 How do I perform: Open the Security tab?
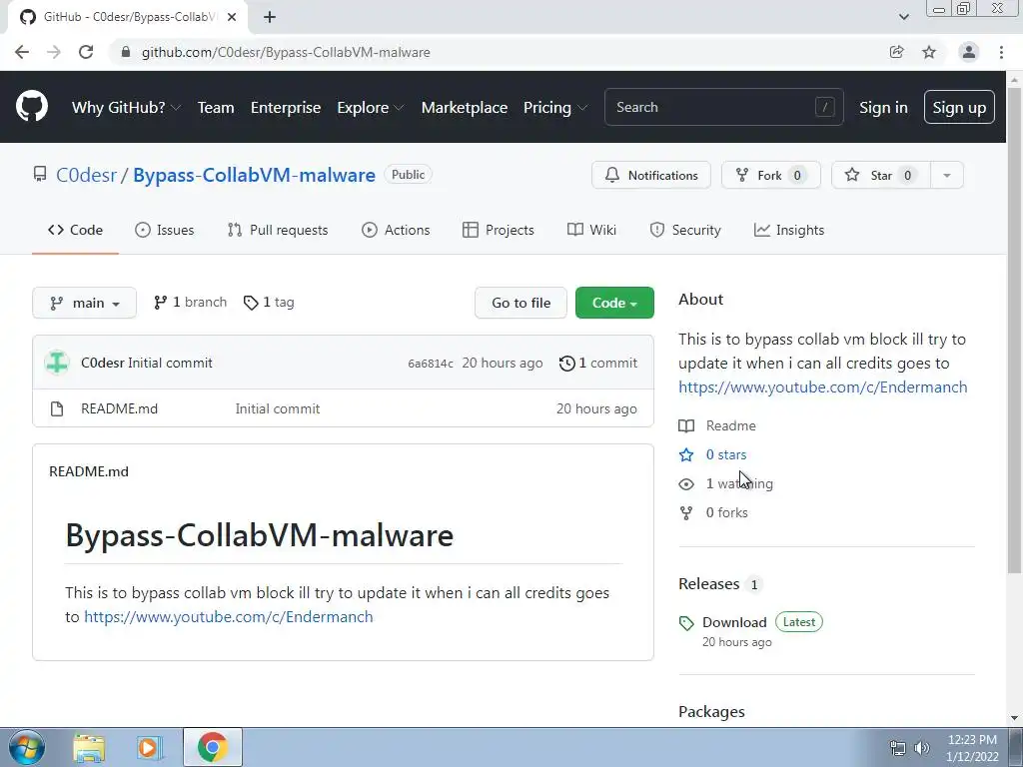685,230
